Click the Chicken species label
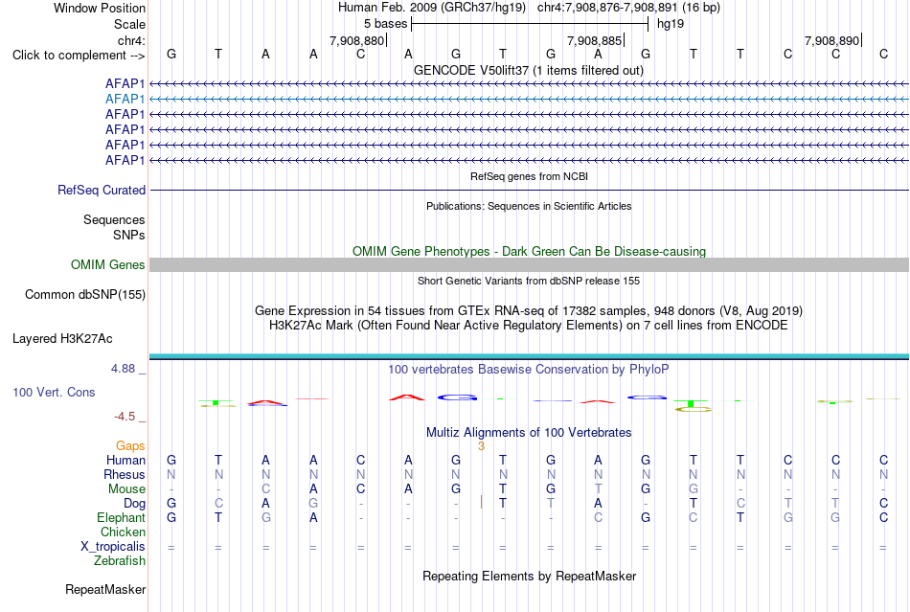This screenshot has width=910, height=612. pyautogui.click(x=123, y=532)
